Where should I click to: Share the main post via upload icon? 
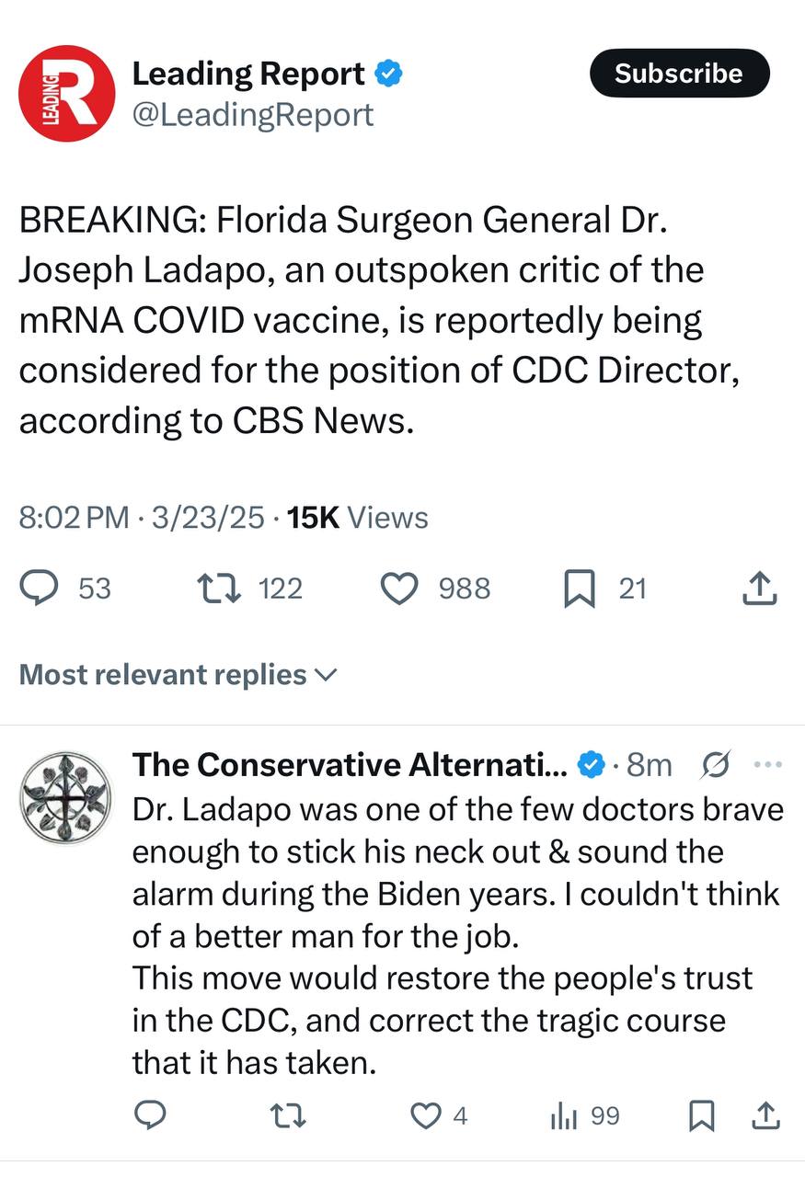(760, 588)
